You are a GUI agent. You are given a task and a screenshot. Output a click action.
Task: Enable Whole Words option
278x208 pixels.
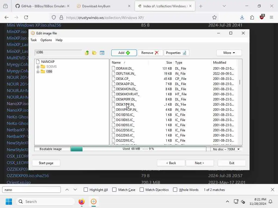coord(175,190)
